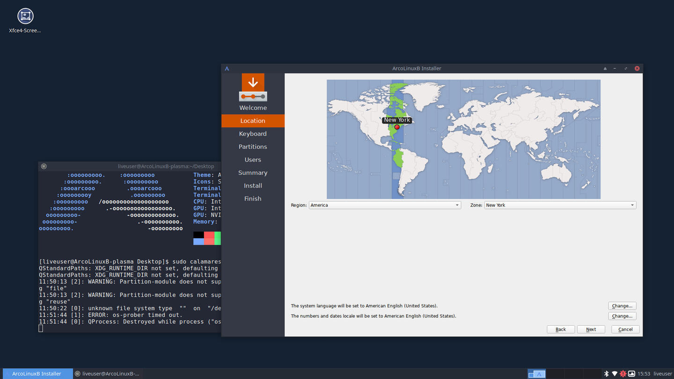The image size is (674, 379).
Task: Select the Keyboard step in sidebar
Action: [x=253, y=134]
